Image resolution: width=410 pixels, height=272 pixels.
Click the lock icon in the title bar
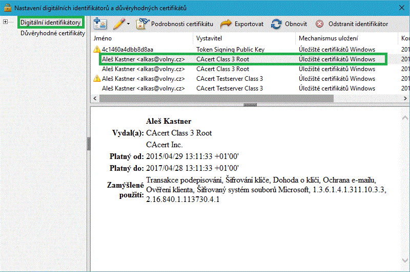7,7
